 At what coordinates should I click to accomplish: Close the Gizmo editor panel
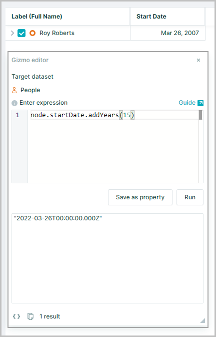click(198, 60)
